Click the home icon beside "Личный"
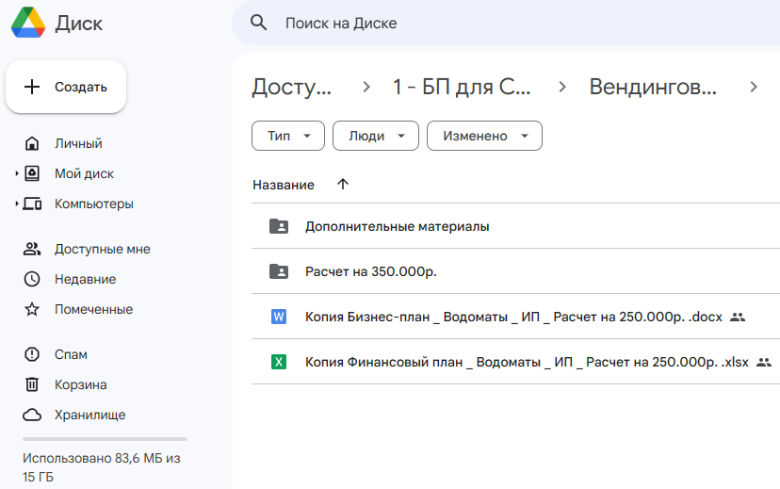Image resolution: width=780 pixels, height=489 pixels. (x=32, y=143)
